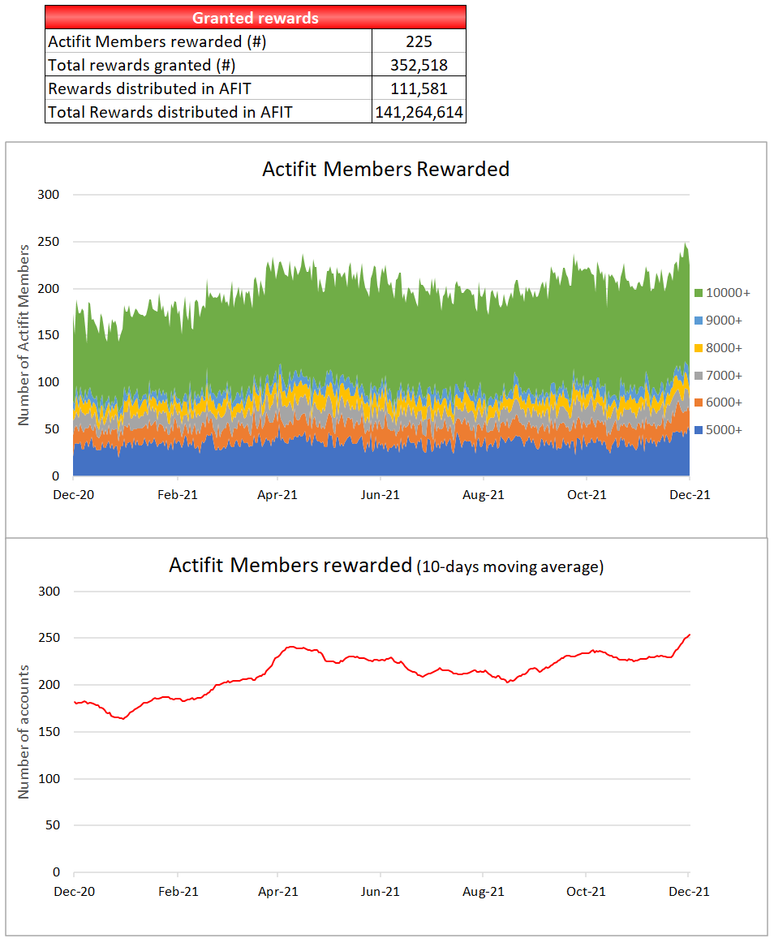Image resolution: width=774 pixels, height=947 pixels.
Task: Select the '9000+' legend label
Action: point(724,321)
